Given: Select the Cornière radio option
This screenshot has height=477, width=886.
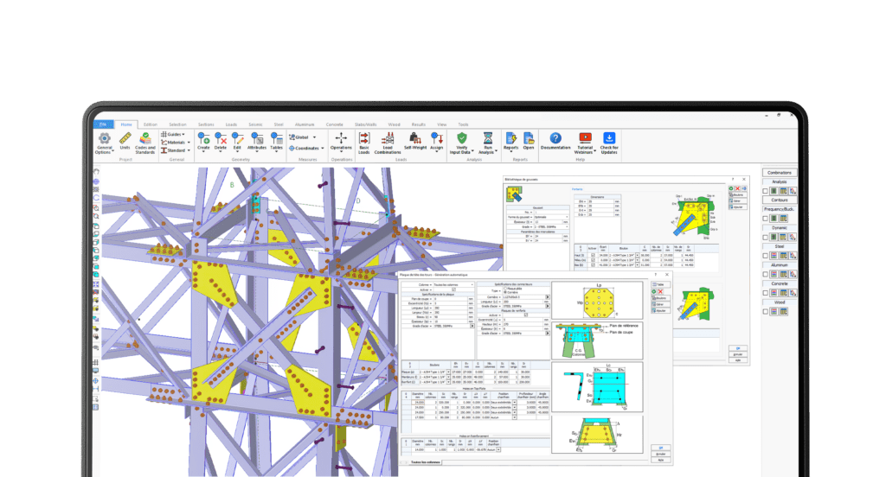Looking at the screenshot, I should (505, 292).
